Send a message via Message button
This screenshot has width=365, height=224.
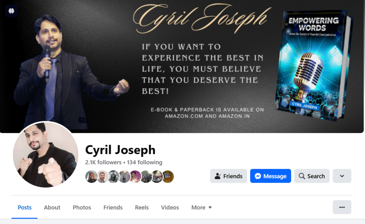pyautogui.click(x=271, y=176)
